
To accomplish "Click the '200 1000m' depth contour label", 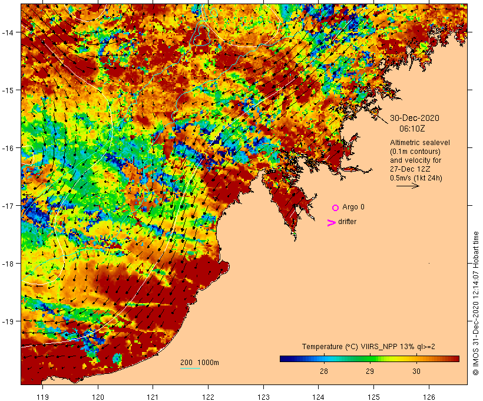I will tap(200, 363).
